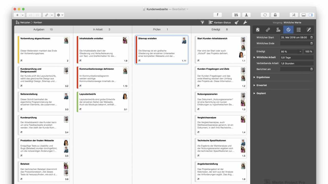The image size is (328, 184).
Task: Click the Prüfen column header
Action: pos(161,29)
